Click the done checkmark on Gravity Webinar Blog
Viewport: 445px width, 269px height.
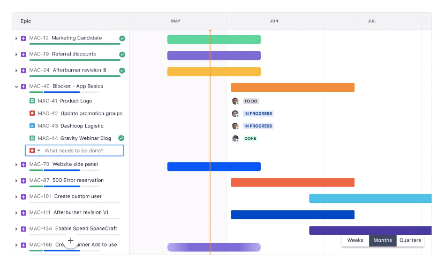click(x=121, y=138)
